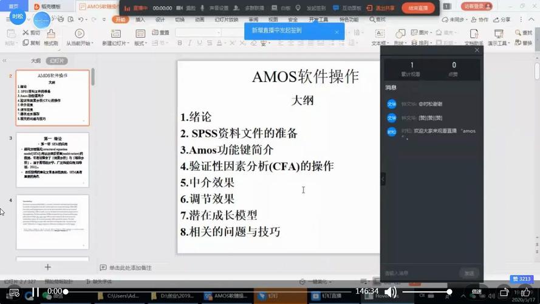The image size is (540, 304).
Task: Click the Share (分享) icon
Action: [496, 19]
